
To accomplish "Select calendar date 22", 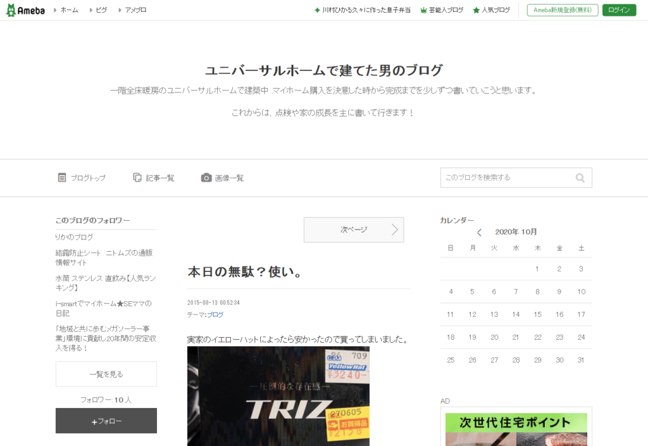I will (x=537, y=337).
